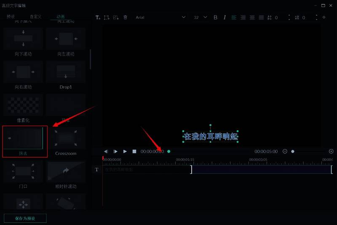Screen dimensions: 337x225
Task: Align text left
Action: coord(234,18)
